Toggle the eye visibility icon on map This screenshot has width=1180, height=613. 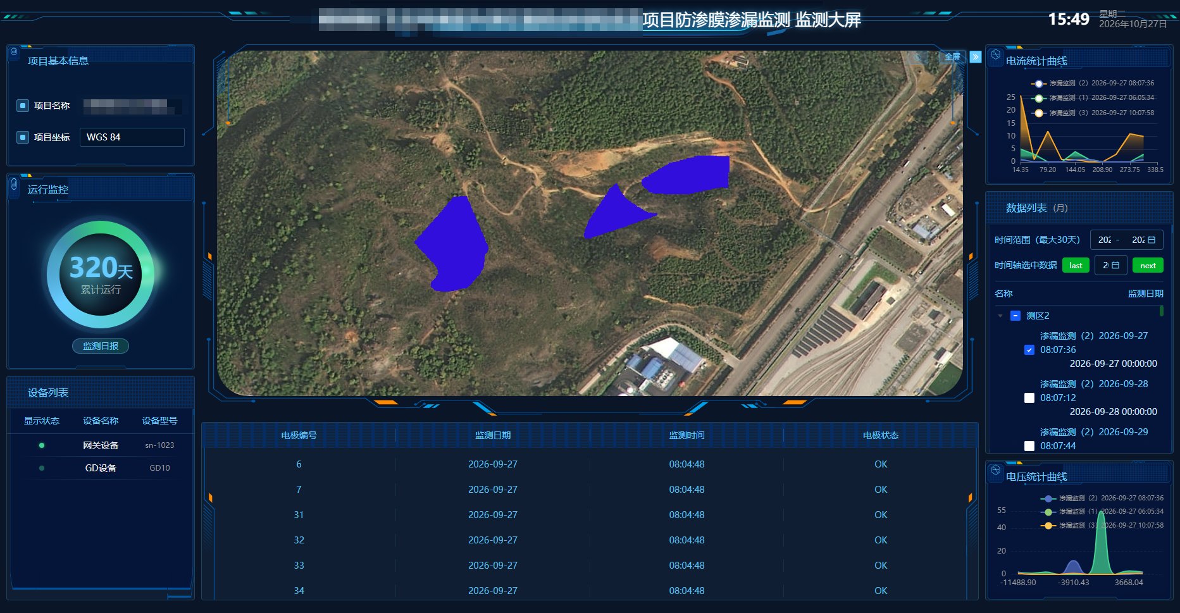(x=917, y=58)
